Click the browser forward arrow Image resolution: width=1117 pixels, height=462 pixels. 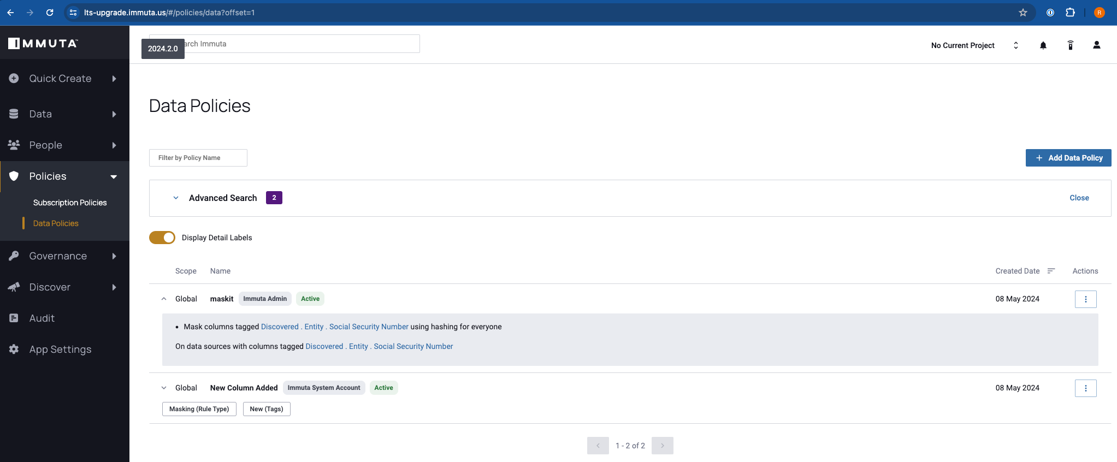[30, 13]
